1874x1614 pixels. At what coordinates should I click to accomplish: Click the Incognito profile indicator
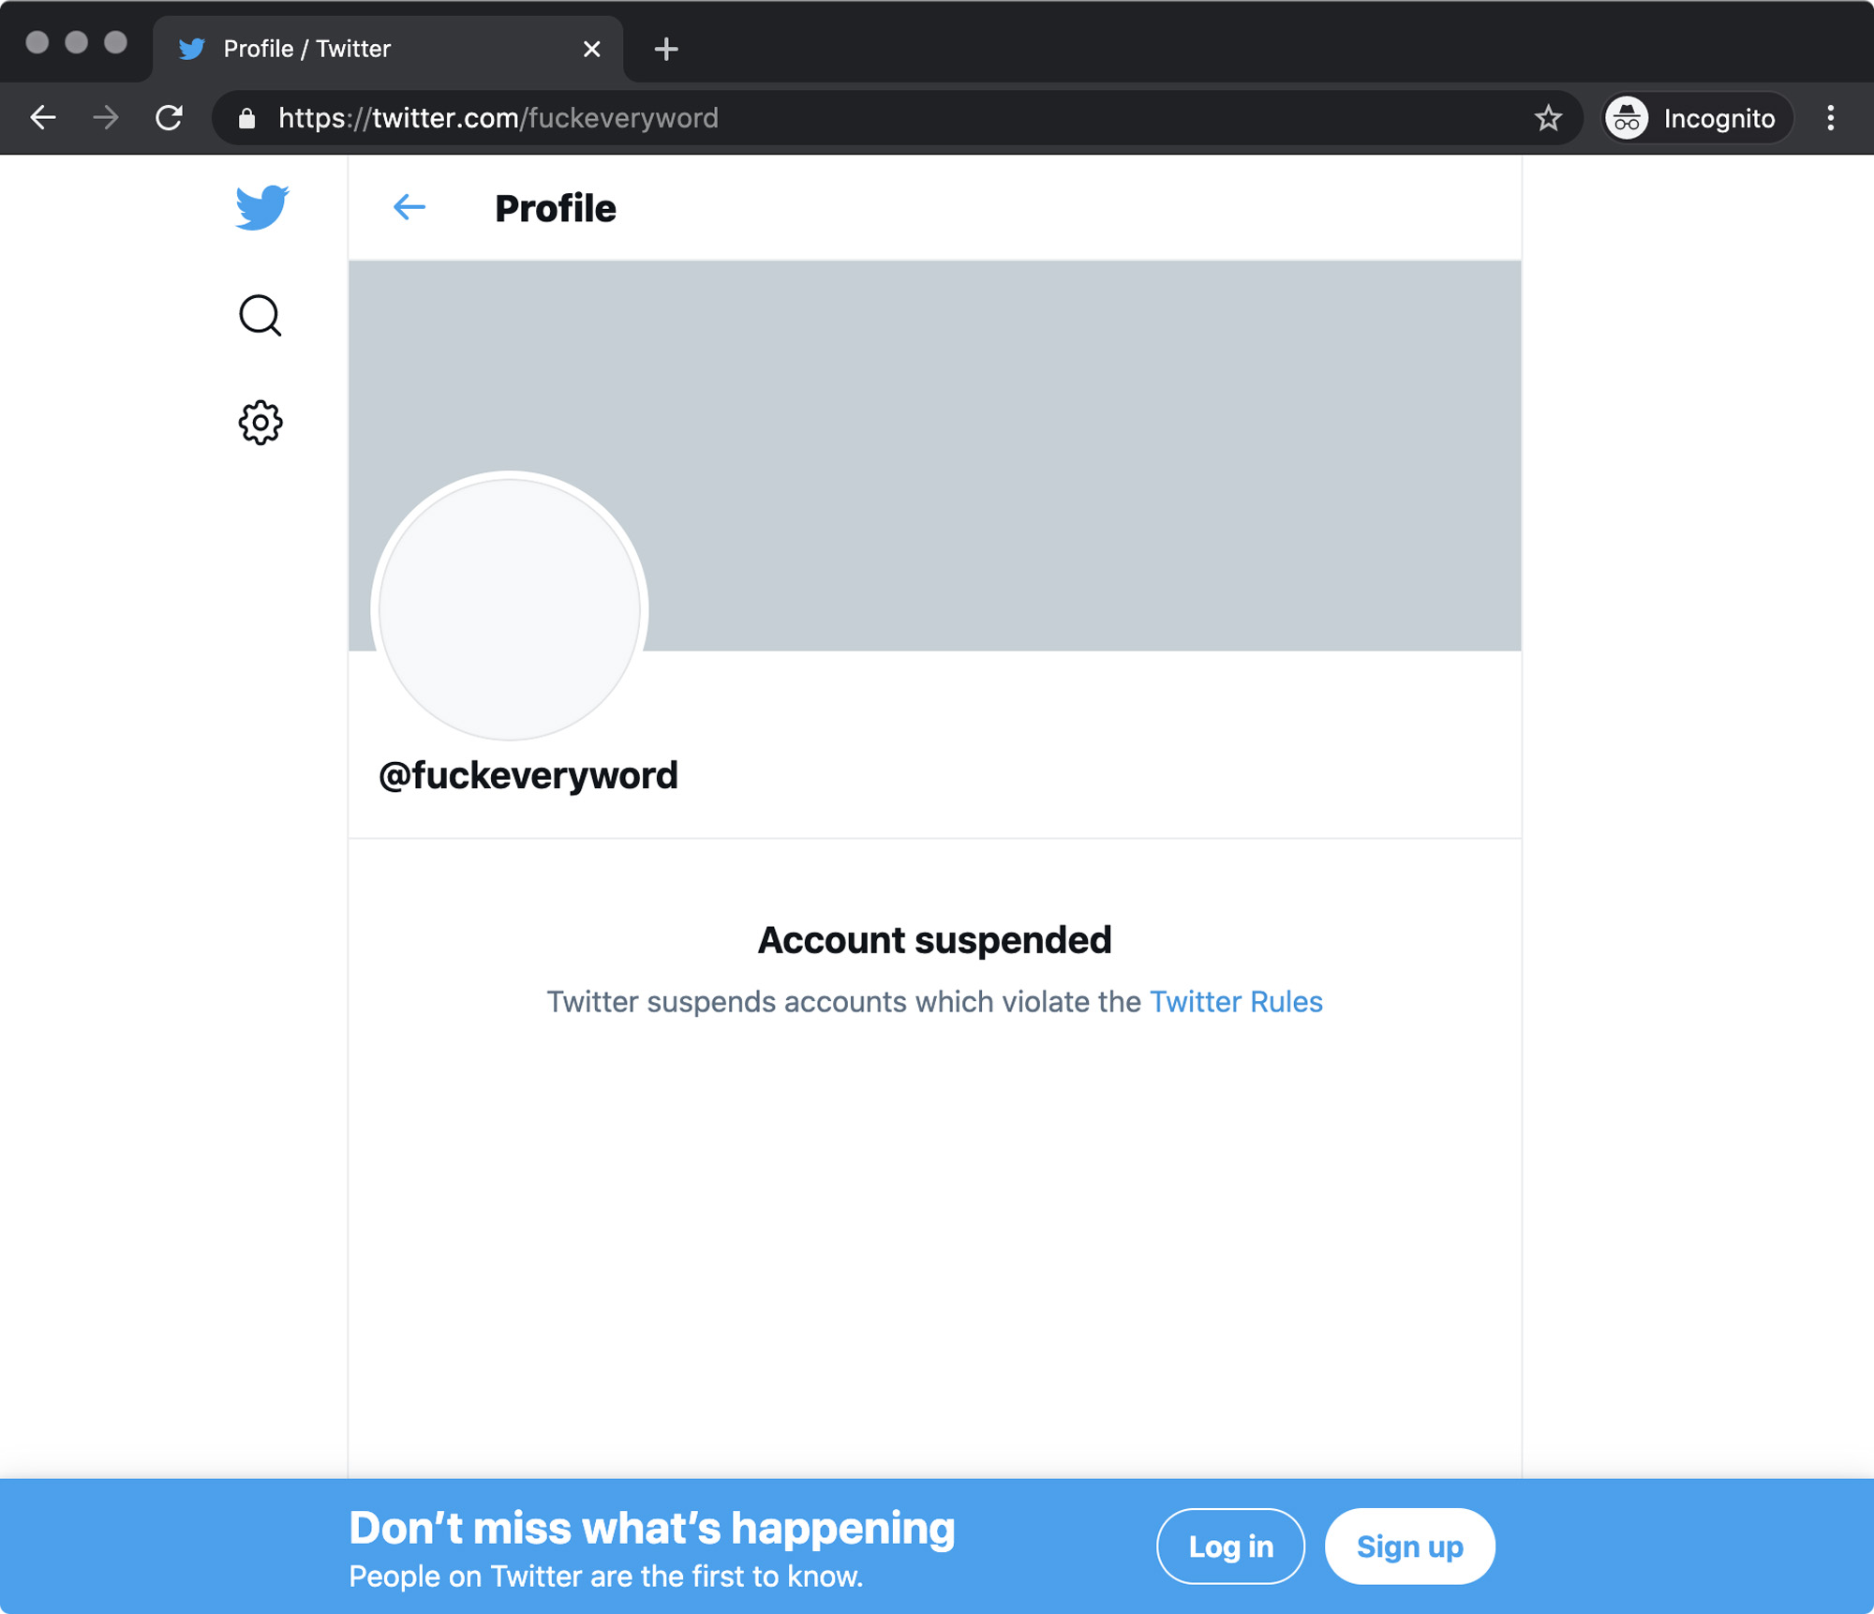(x=1696, y=118)
